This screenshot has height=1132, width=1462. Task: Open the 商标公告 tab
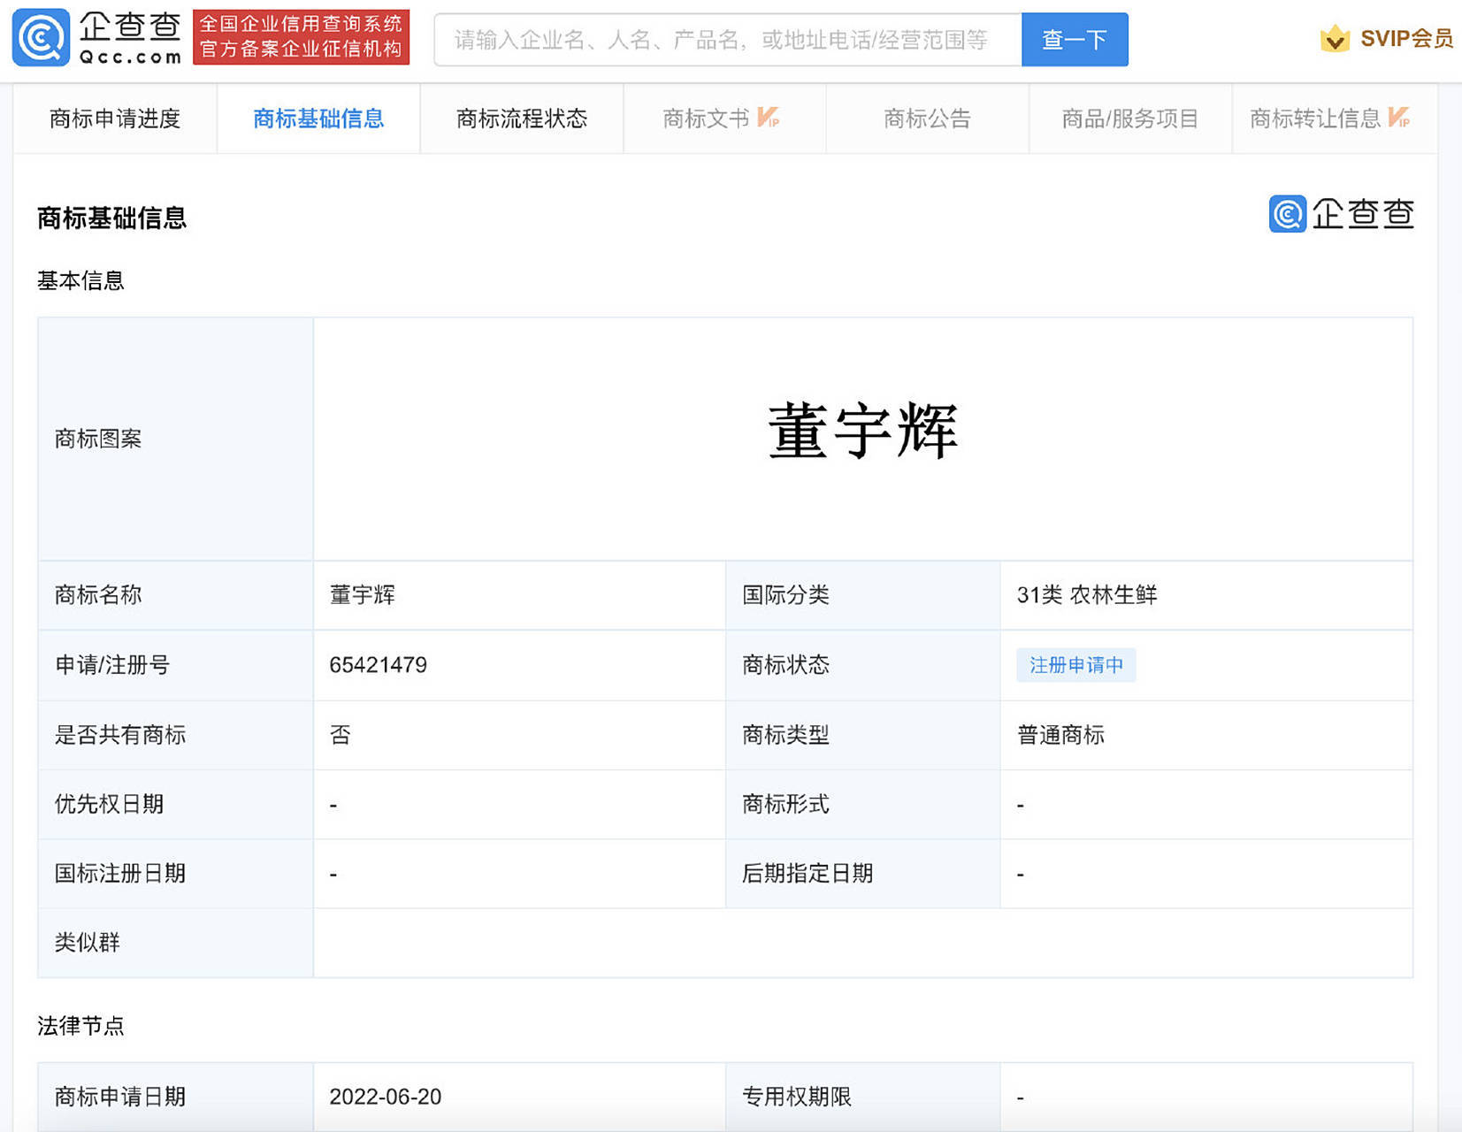click(927, 119)
